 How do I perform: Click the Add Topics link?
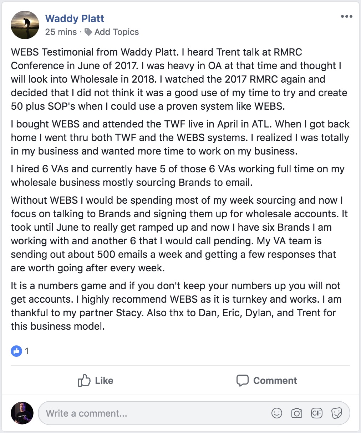117,32
